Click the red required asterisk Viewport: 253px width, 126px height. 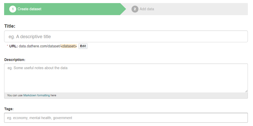[x=7, y=46]
